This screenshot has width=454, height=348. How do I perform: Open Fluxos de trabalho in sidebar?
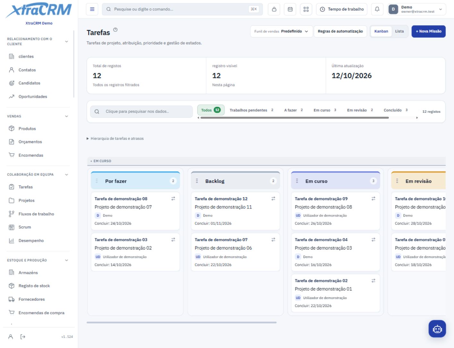[39, 214]
